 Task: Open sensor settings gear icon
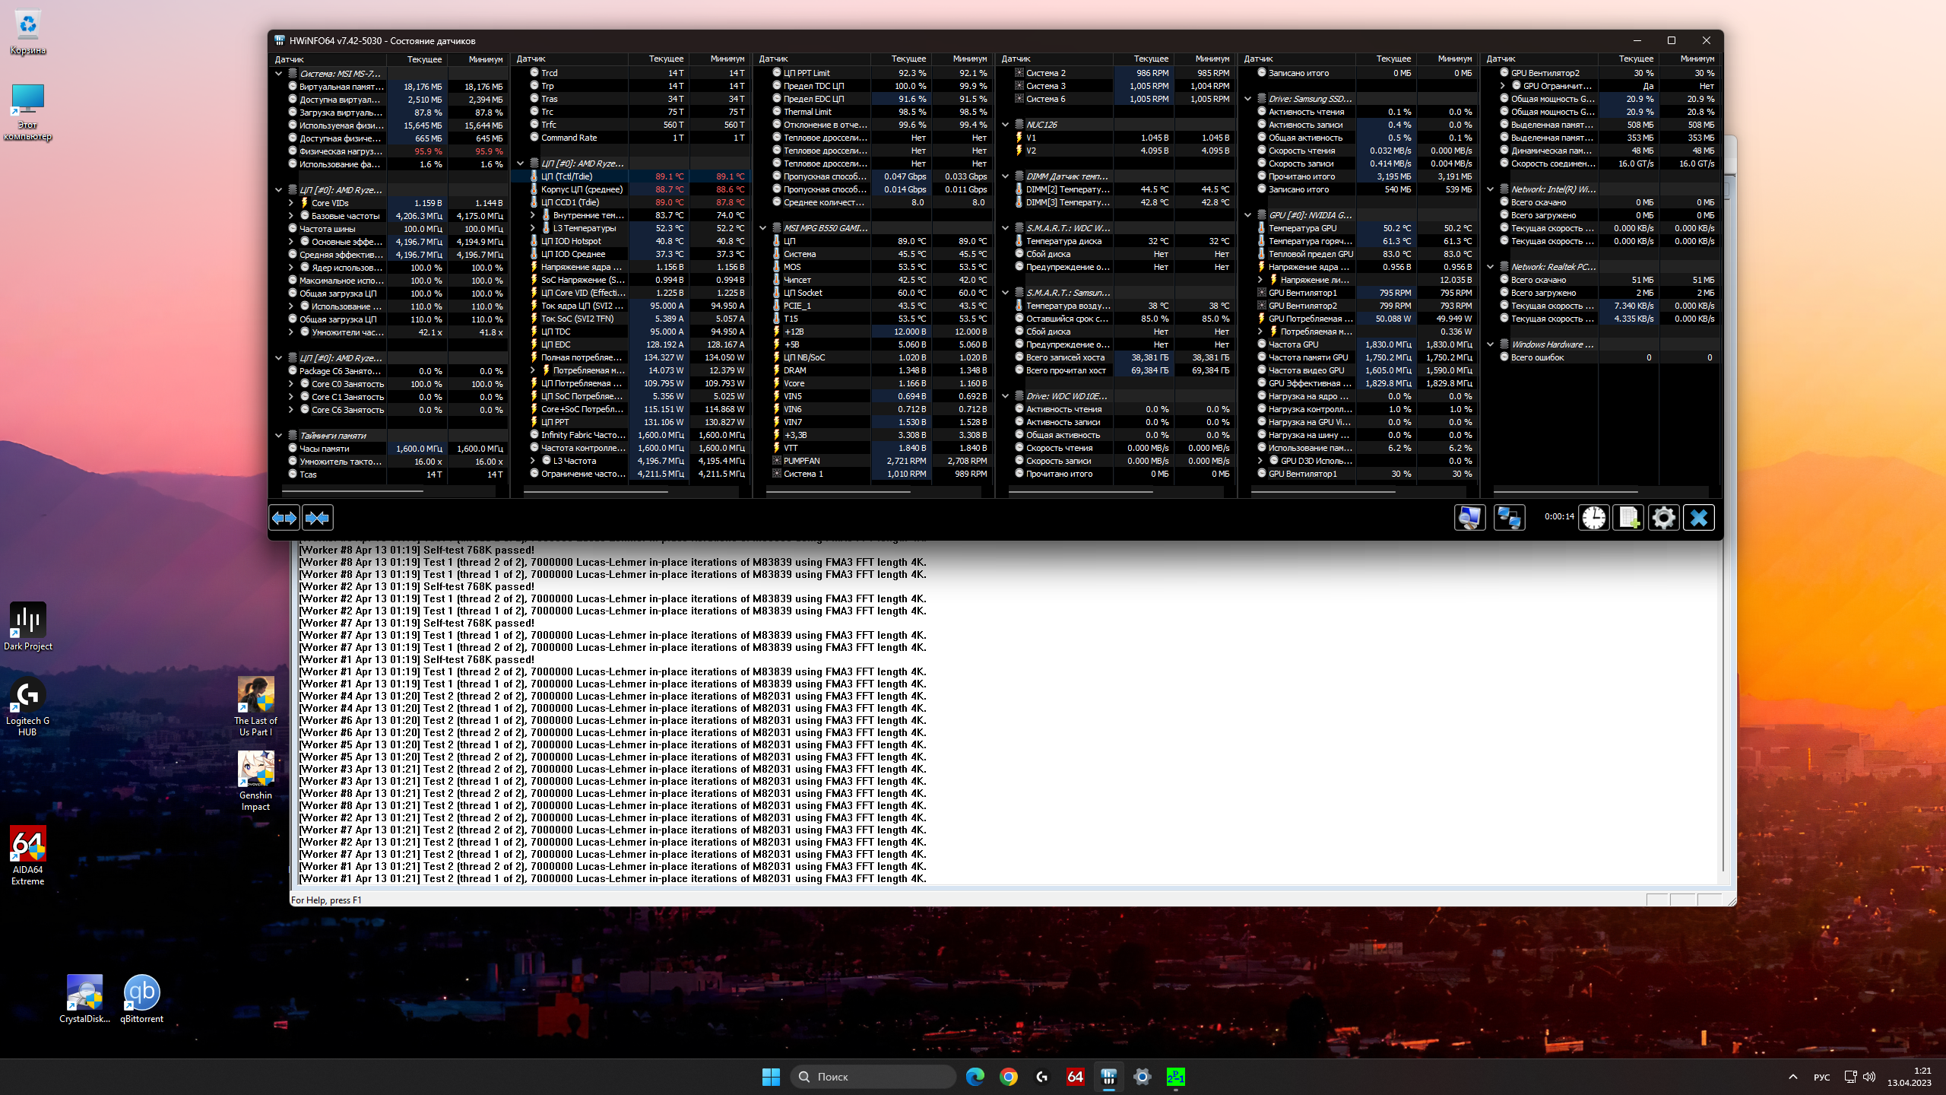[x=1663, y=518]
